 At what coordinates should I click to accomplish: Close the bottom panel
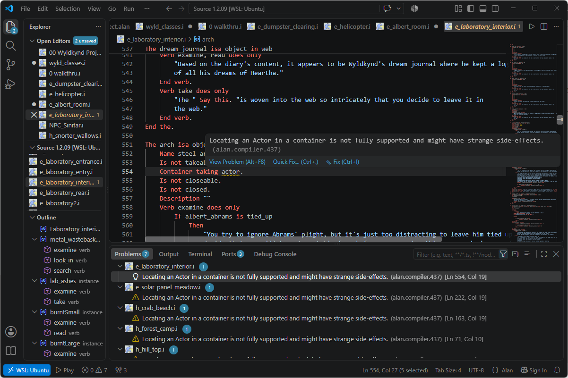click(556, 254)
